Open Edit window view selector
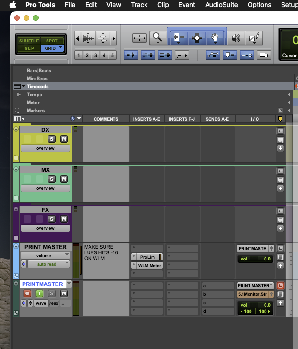The height and width of the screenshot is (349, 298). (x=19, y=119)
